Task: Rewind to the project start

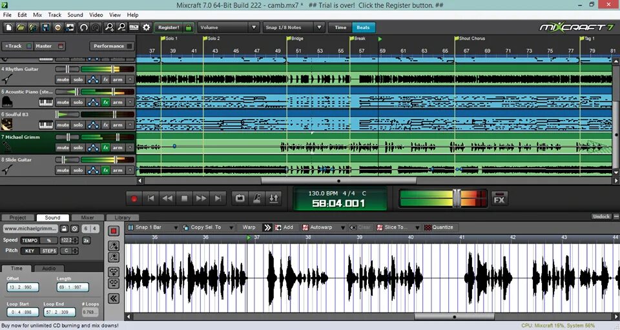Action: [150, 198]
